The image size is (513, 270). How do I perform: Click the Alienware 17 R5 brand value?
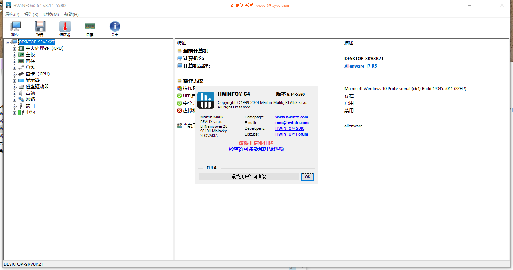coord(361,66)
